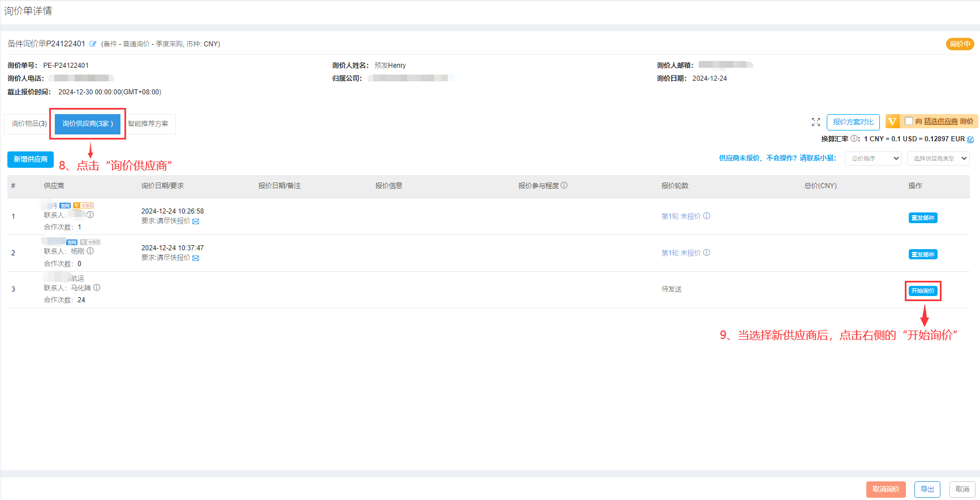This screenshot has height=500, width=980.
Task: Open the 智能推荐方案 tab
Action: point(148,124)
